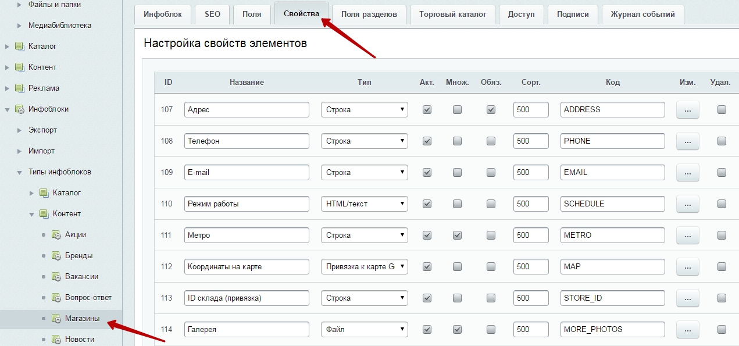Image resolution: width=739 pixels, height=346 pixels.
Task: Expand the Каталог top-level menu section
Action: pyautogui.click(x=8, y=47)
